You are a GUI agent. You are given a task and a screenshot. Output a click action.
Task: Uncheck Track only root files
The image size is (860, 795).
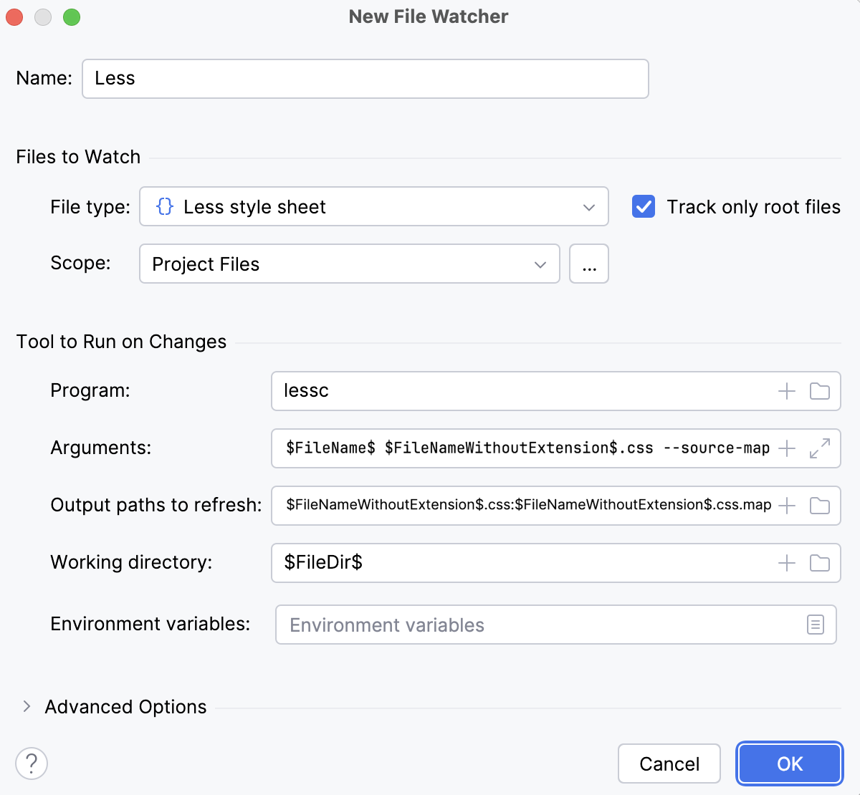(644, 206)
